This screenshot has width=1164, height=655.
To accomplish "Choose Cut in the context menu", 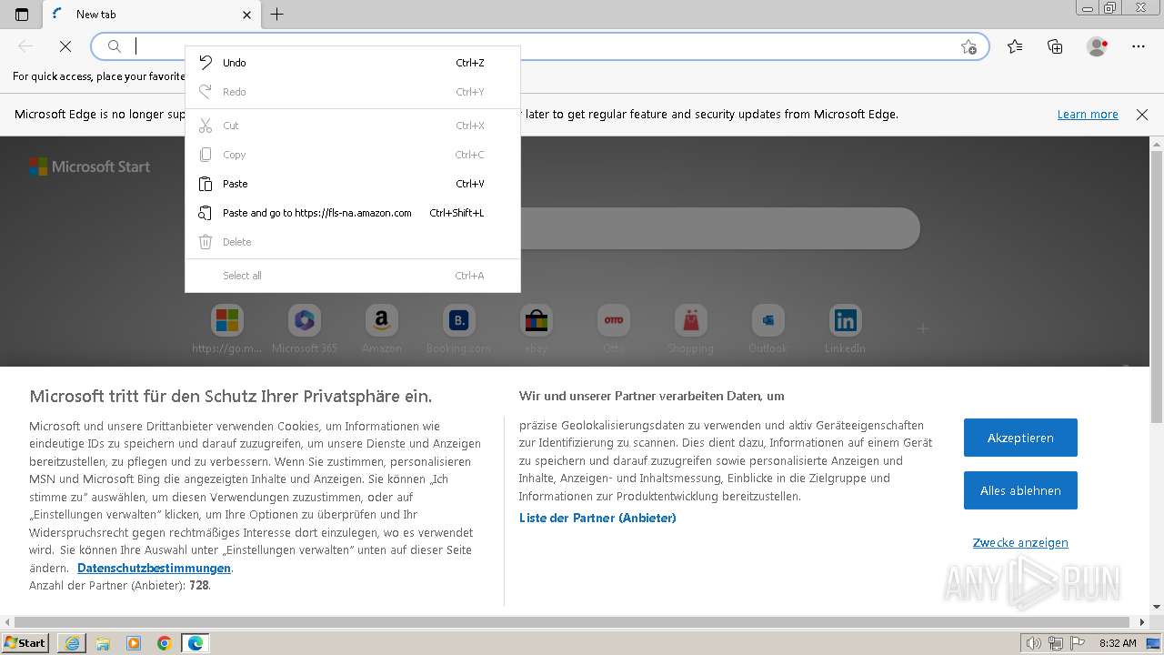I will (x=353, y=126).
